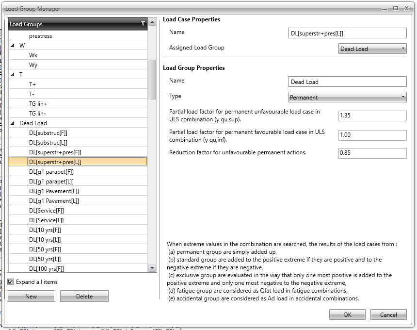Edit the unfavourable partial load factor 1.35
The image size is (417, 330).
point(372,116)
